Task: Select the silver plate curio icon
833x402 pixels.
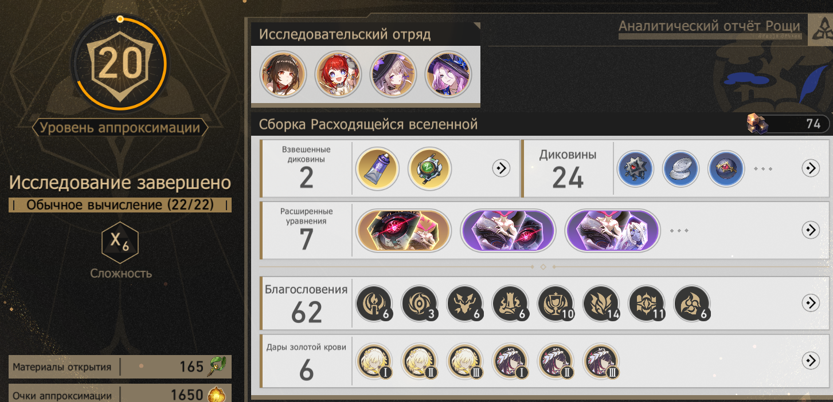Action: tap(681, 168)
